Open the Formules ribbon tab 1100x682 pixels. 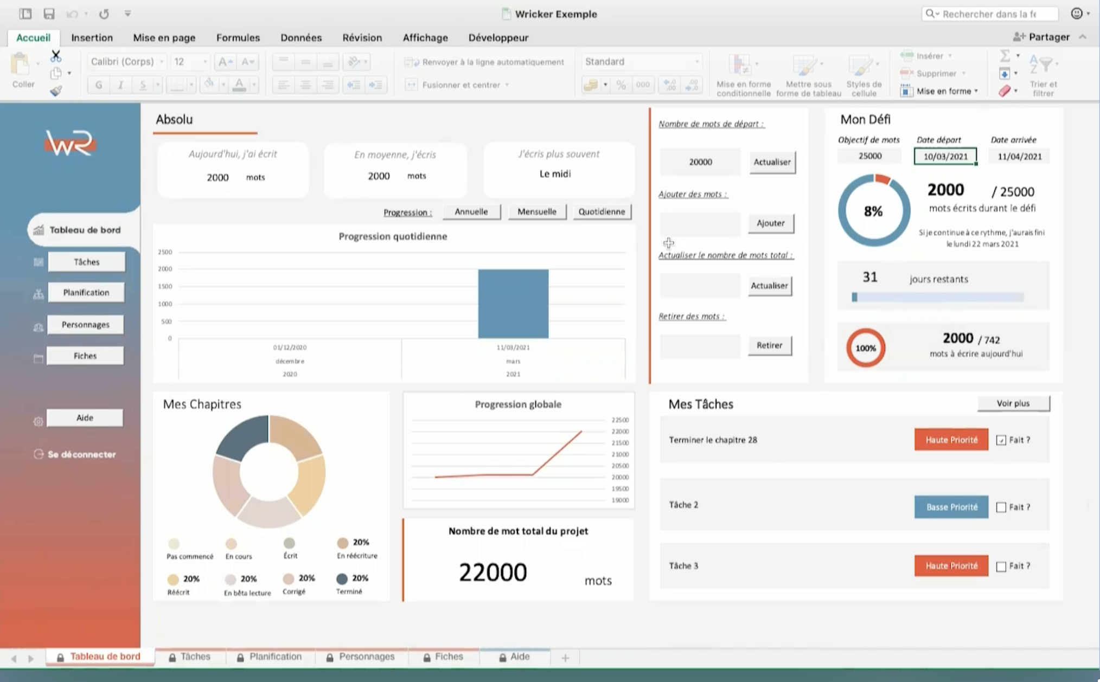point(238,37)
